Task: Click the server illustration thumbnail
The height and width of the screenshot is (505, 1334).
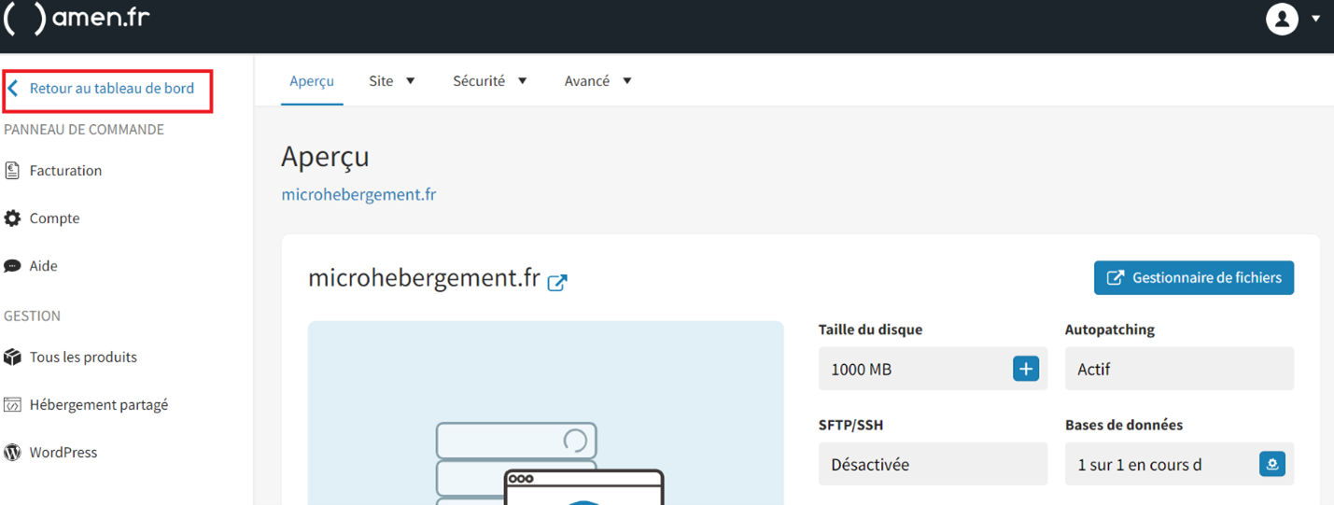Action: pos(546,413)
